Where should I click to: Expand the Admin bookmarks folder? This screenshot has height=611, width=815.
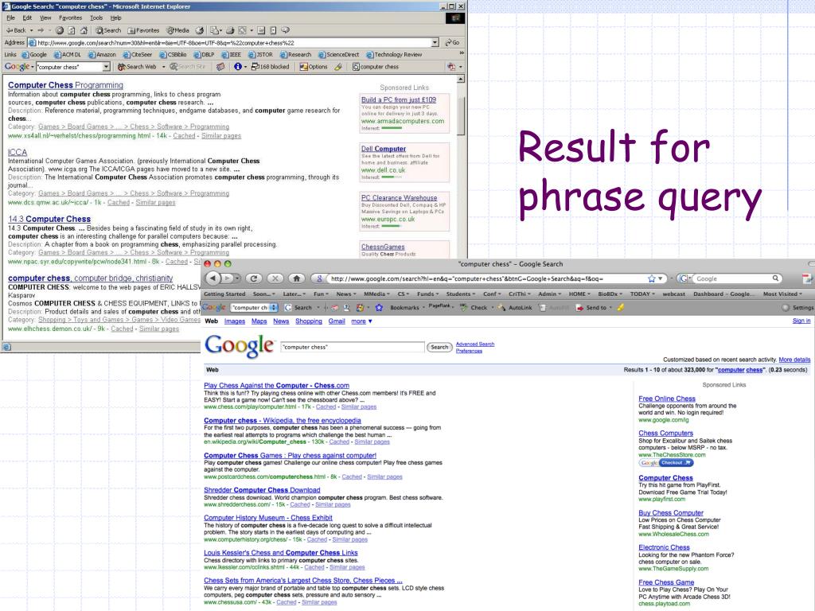[549, 294]
